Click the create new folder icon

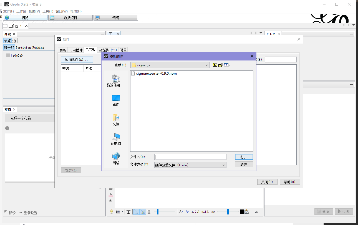(x=220, y=65)
